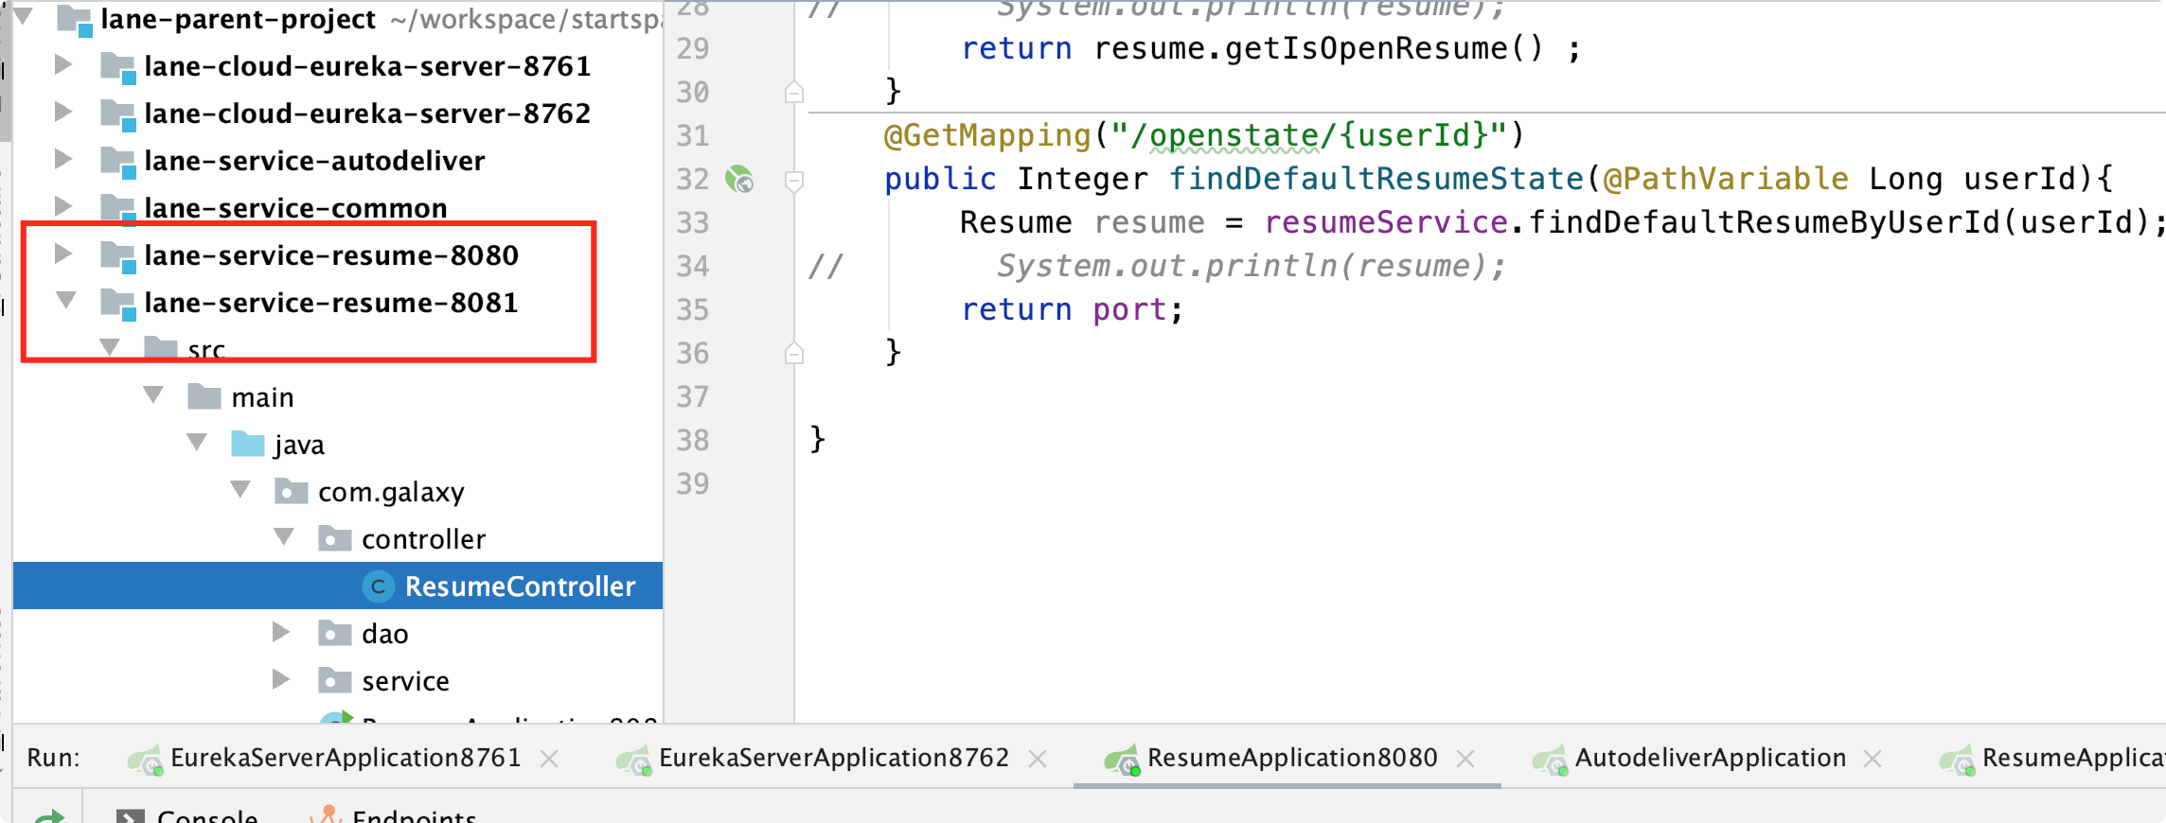
Task: Click the java source folder icon
Action: tap(248, 444)
